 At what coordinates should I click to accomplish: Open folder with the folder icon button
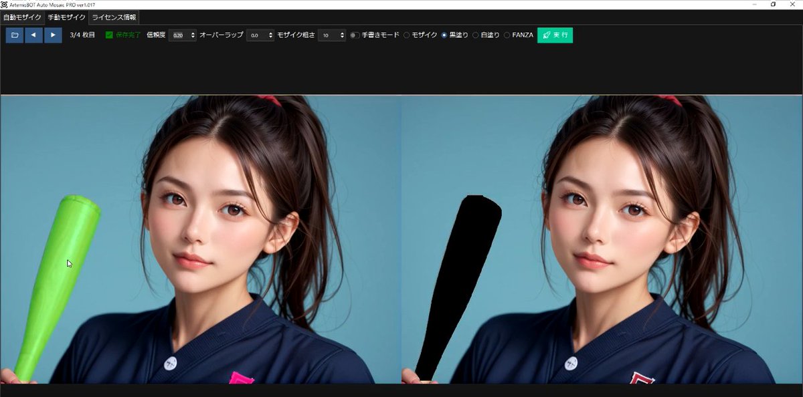click(x=14, y=35)
